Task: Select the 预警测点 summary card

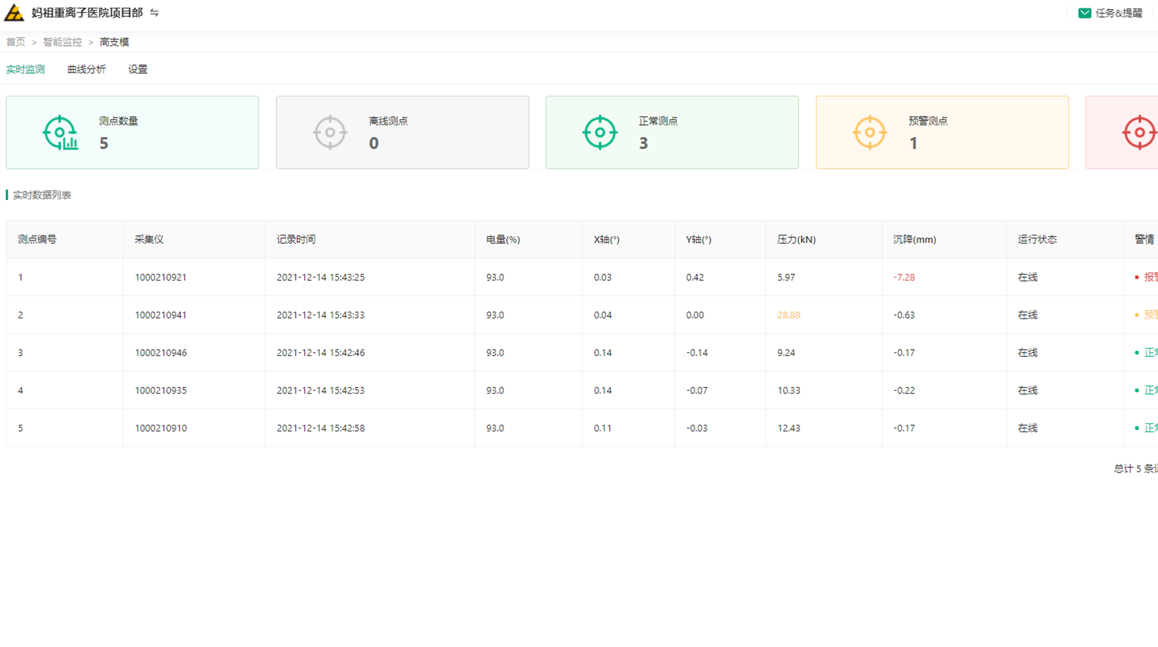Action: [x=942, y=133]
